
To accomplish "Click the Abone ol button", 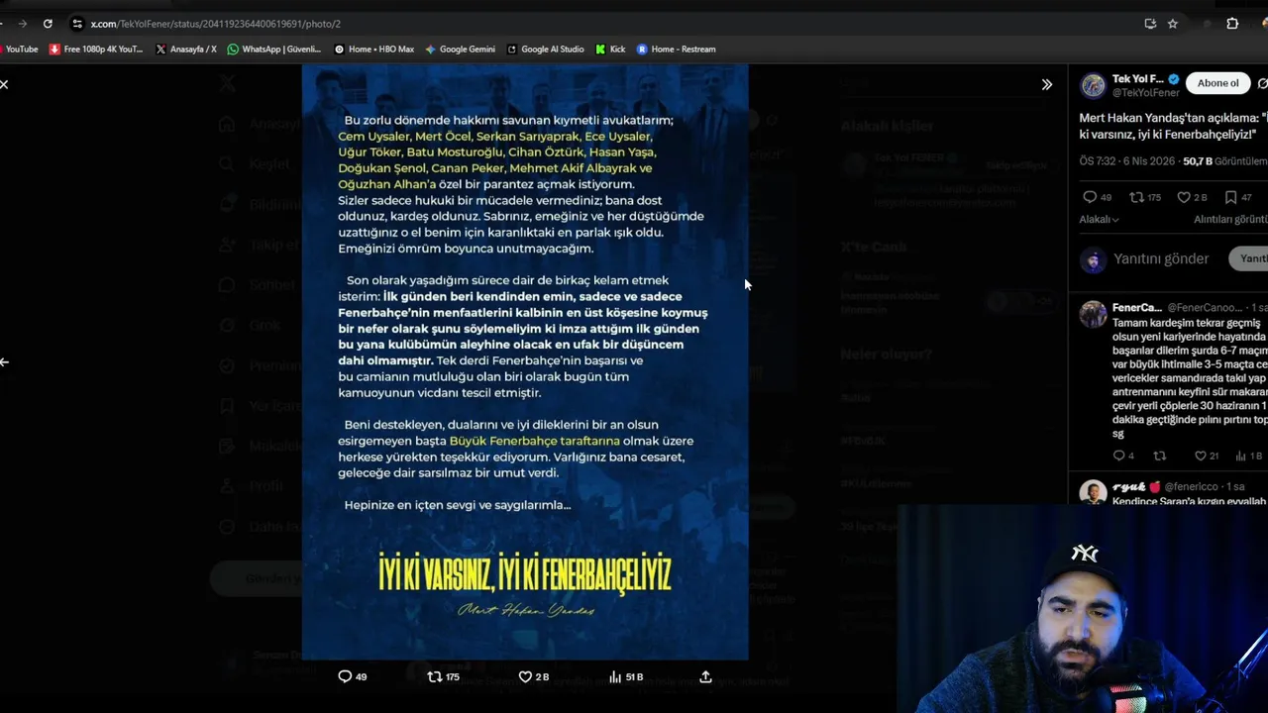I will 1217,83.
